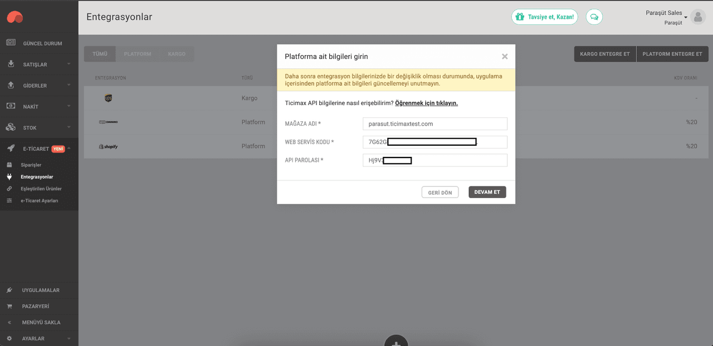
Task: Click the Nakit money icon
Action: coord(11,106)
